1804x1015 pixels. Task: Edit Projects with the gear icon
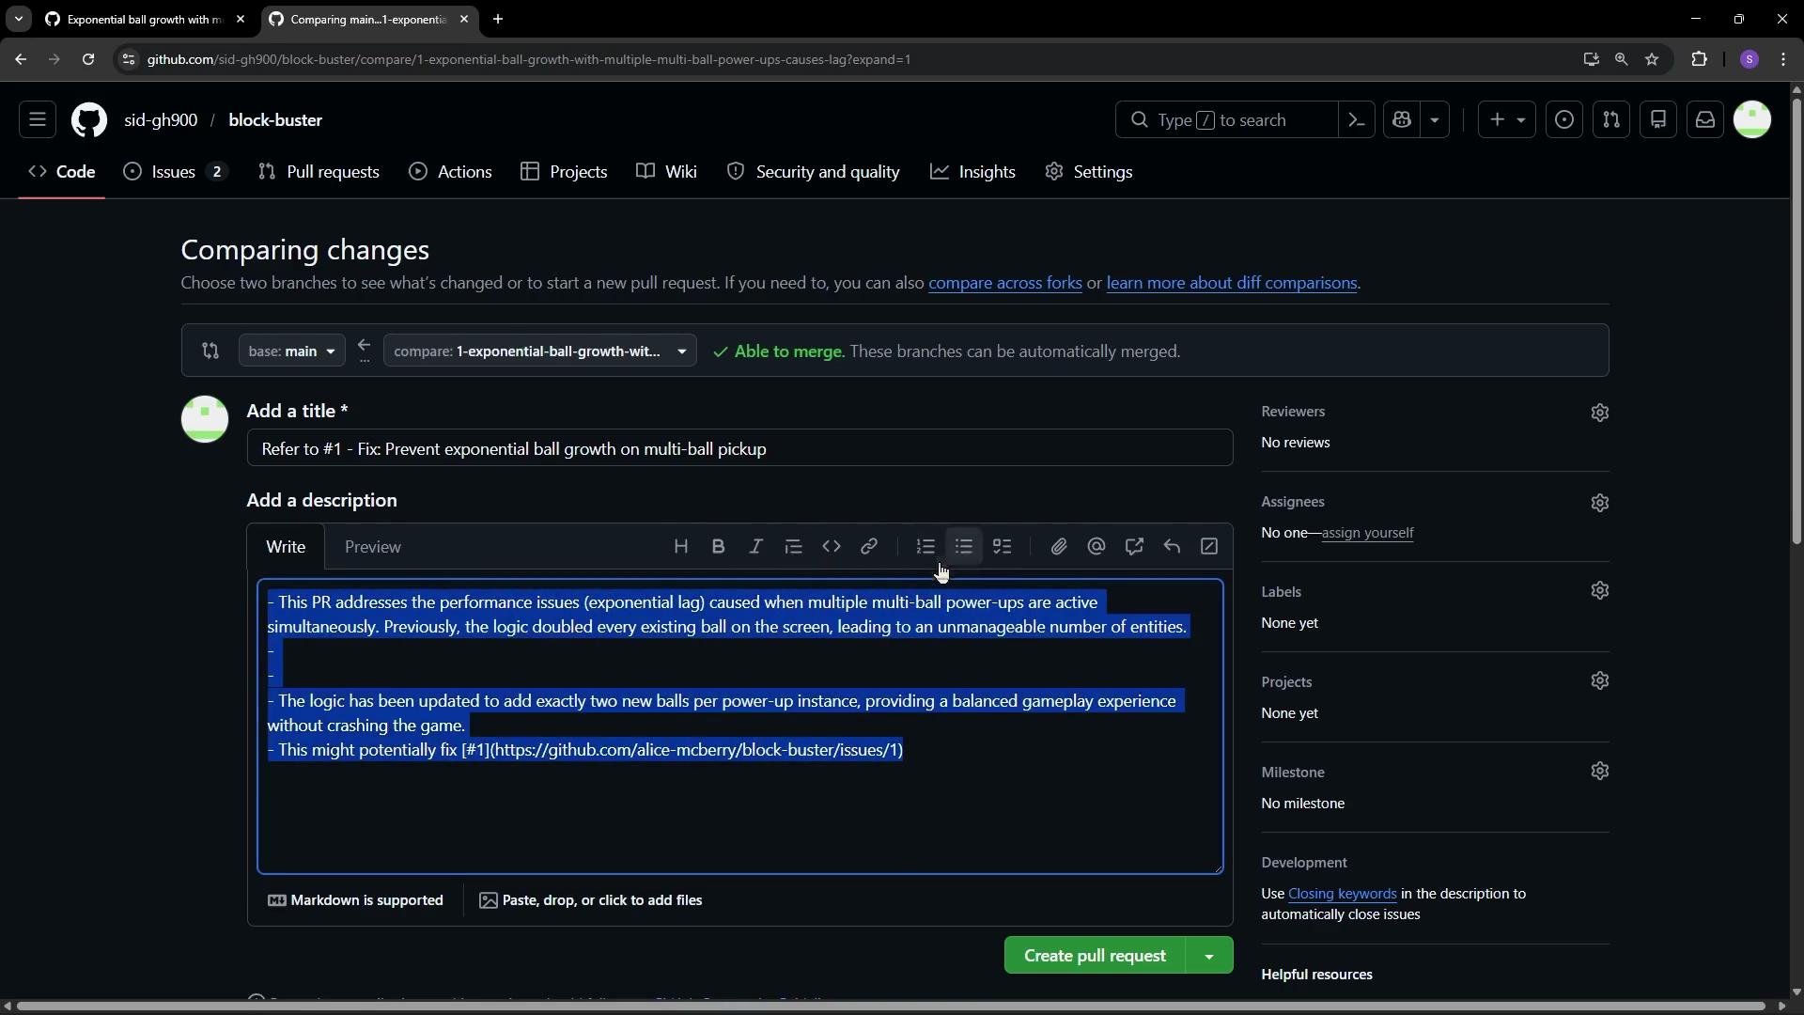[1600, 681]
